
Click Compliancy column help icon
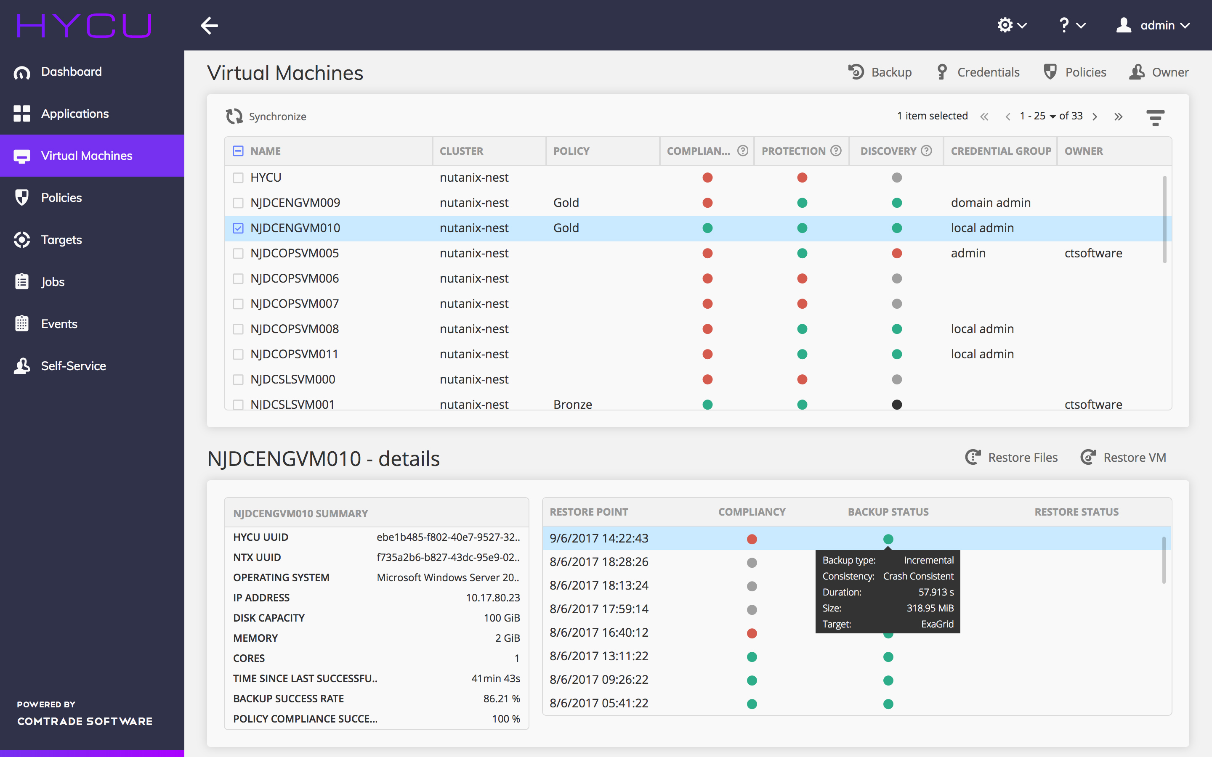[743, 151]
